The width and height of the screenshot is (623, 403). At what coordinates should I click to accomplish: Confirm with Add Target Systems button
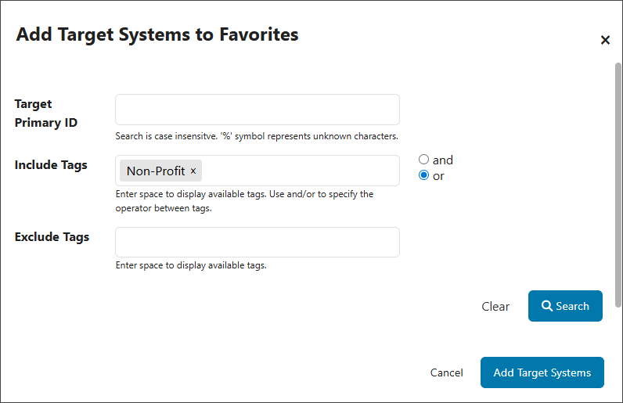542,372
